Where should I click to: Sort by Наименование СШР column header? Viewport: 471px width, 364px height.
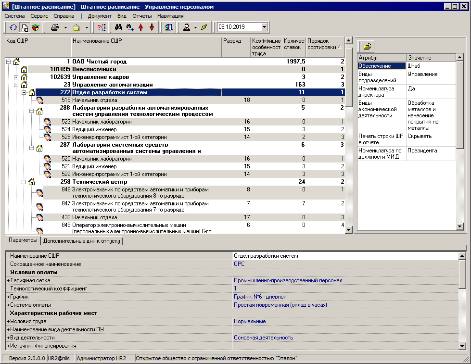click(x=147, y=47)
